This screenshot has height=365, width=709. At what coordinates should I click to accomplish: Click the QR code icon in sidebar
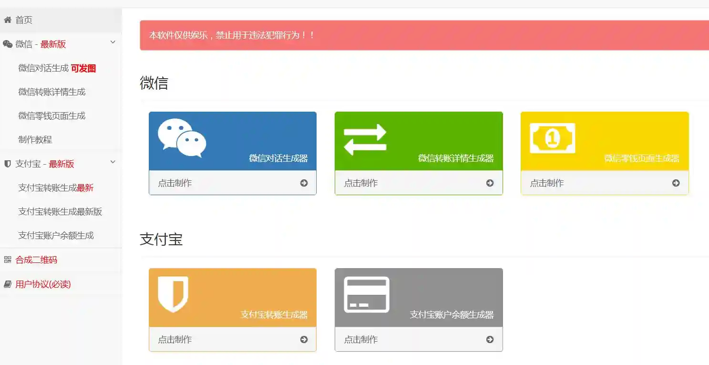pyautogui.click(x=8, y=260)
